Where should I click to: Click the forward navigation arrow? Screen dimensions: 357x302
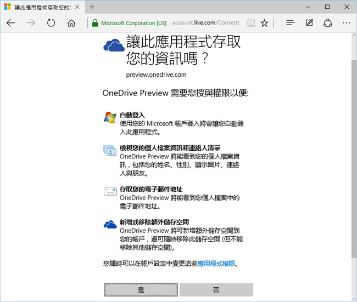[31, 23]
